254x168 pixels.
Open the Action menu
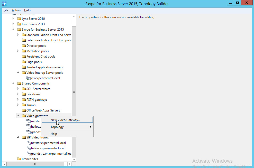pyautogui.click(x=16, y=10)
